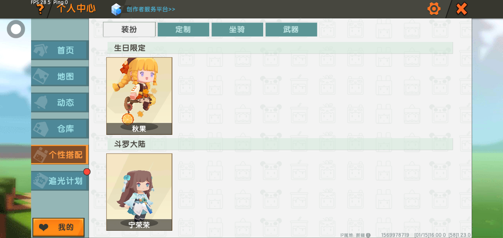
Task: Open the 追光计划 sidebar entry
Action: click(x=60, y=181)
